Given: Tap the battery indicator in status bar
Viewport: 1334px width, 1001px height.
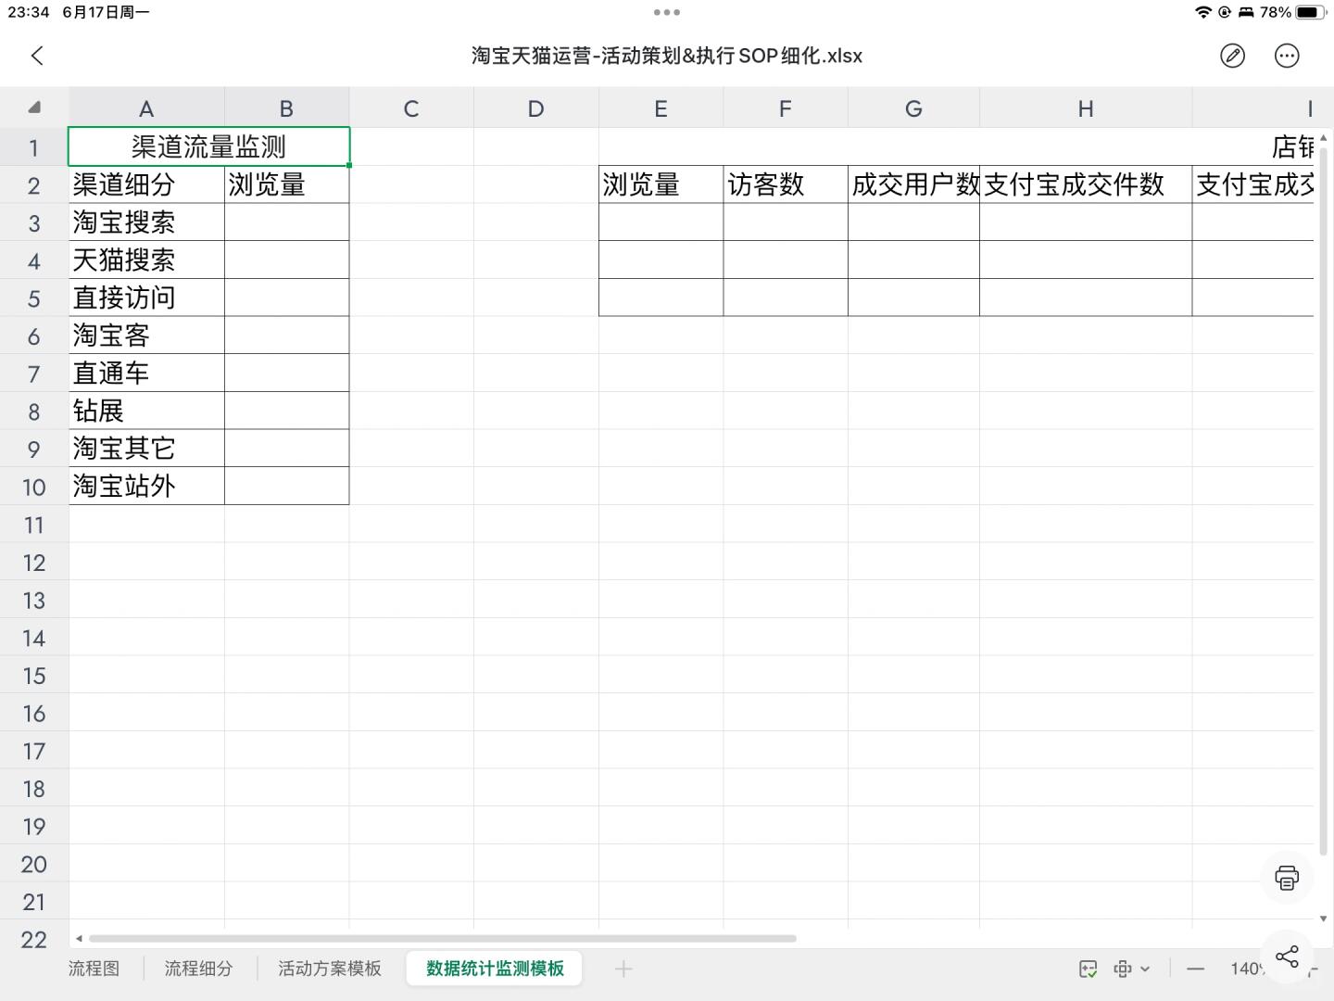Looking at the screenshot, I should [x=1311, y=12].
